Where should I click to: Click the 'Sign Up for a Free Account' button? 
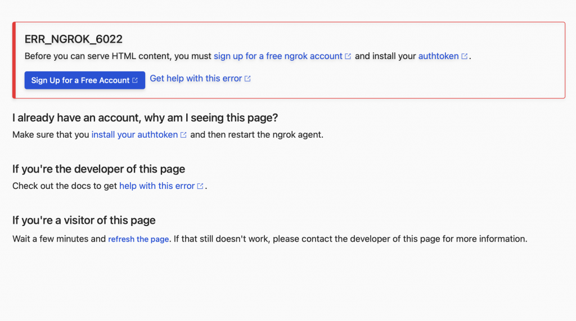[84, 80]
